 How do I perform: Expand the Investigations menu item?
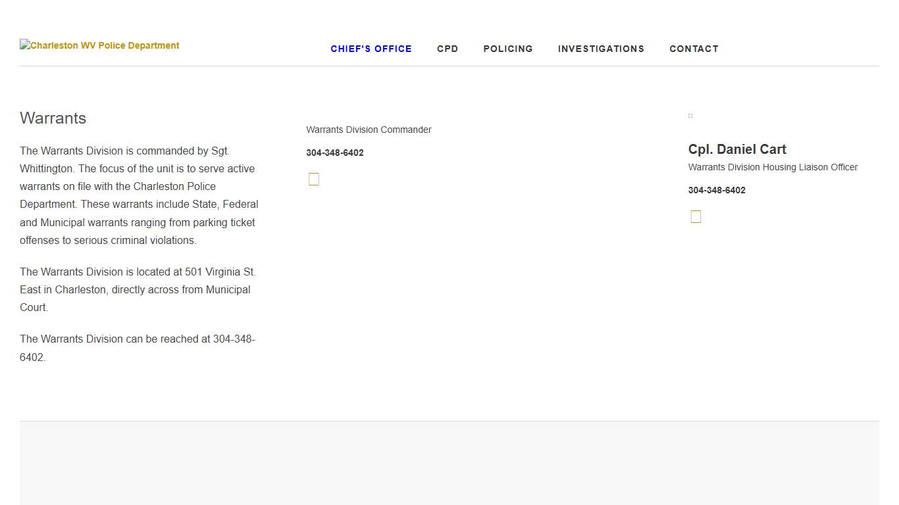[601, 49]
